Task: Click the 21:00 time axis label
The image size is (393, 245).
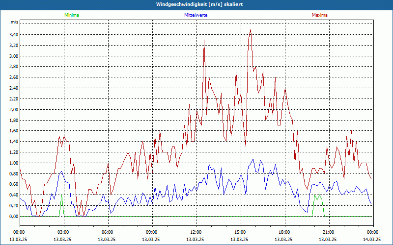Action: coord(328,232)
